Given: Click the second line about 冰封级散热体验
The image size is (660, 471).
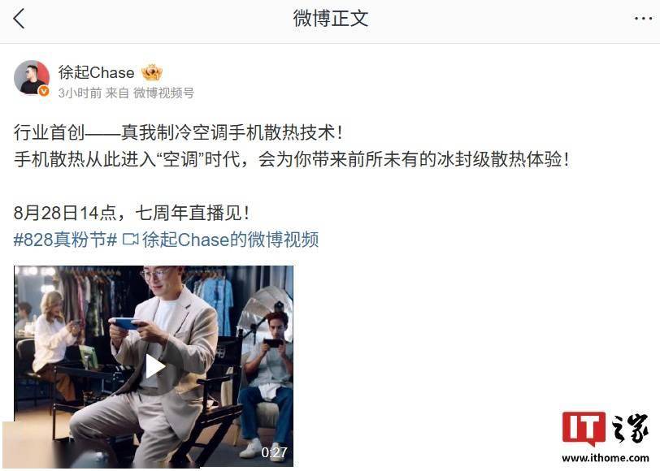Looking at the screenshot, I should (291, 159).
